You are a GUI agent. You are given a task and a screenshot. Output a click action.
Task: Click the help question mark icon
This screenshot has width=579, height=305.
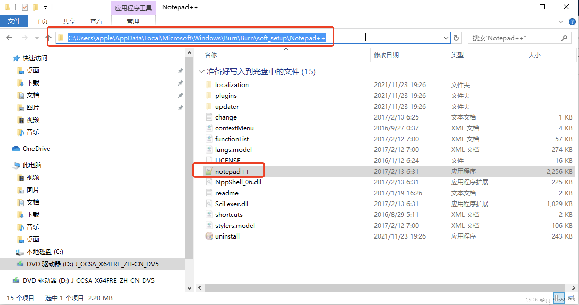572,22
